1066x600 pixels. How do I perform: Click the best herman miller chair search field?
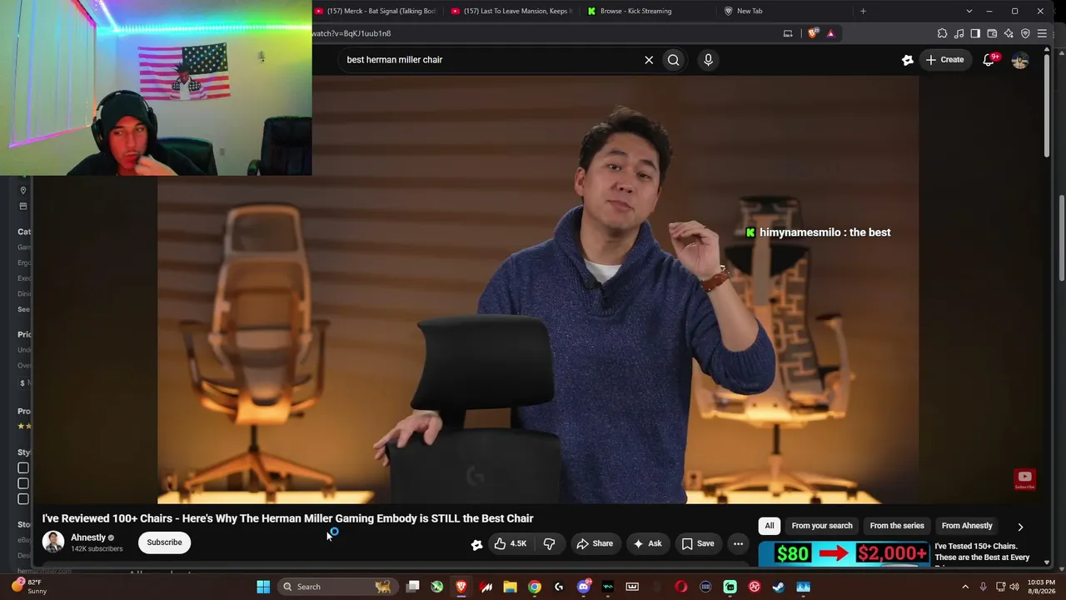pos(491,60)
